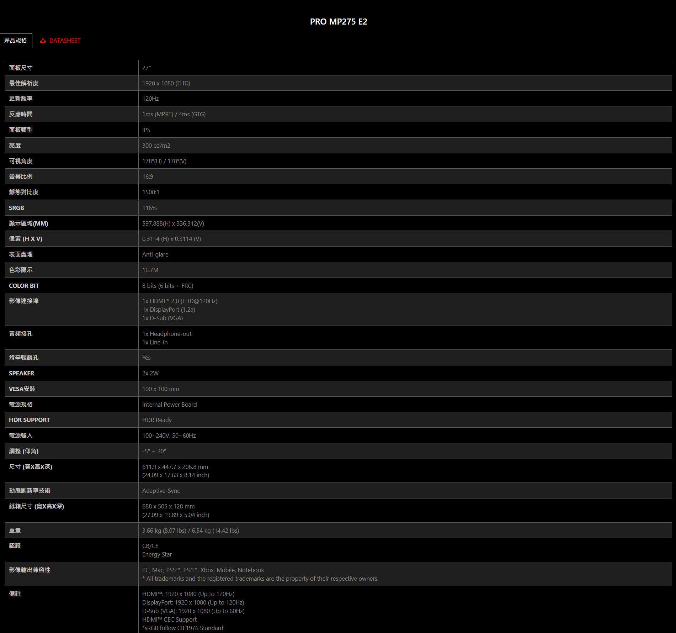
Task: Select the 更新頻率 row label
Action: click(x=21, y=99)
